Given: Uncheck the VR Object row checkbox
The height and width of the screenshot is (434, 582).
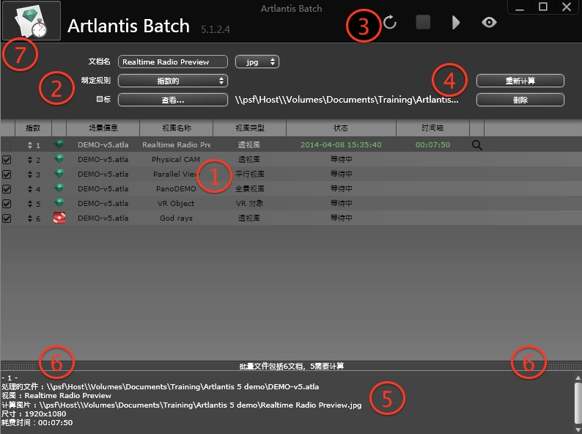Looking at the screenshot, I should pos(7,204).
